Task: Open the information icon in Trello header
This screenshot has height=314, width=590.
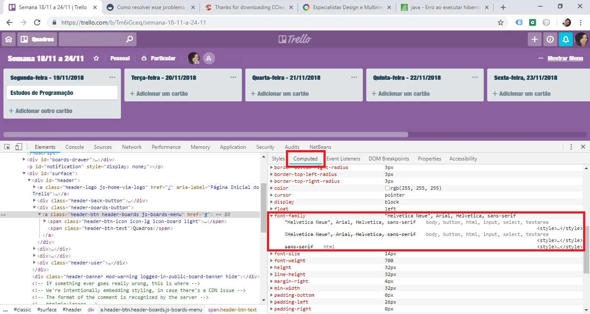Action: (550, 39)
